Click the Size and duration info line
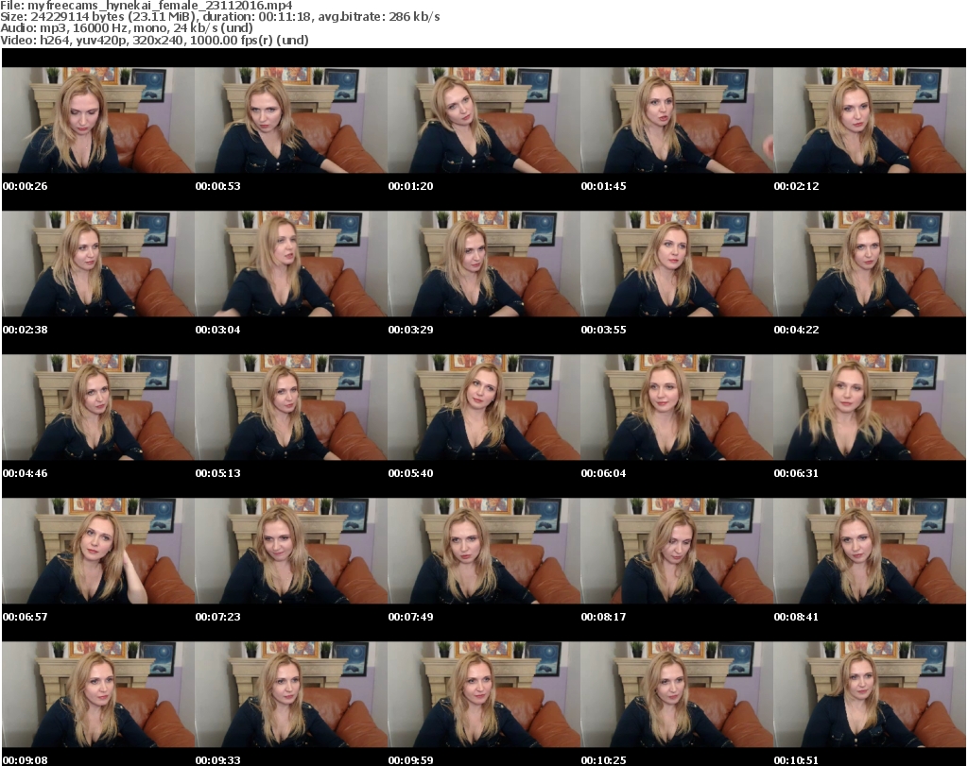 coord(219,17)
